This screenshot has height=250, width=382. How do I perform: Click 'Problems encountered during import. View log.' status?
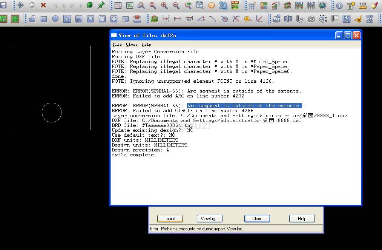pos(202,229)
